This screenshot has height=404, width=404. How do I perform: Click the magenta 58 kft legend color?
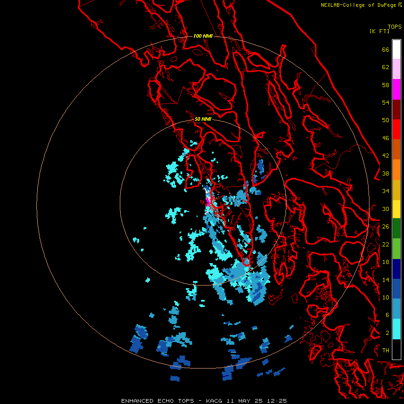[396, 89]
